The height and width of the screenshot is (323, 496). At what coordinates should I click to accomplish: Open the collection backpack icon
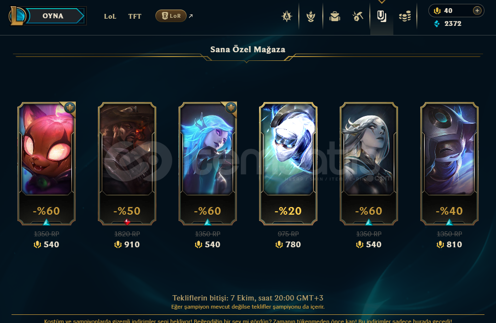[335, 16]
